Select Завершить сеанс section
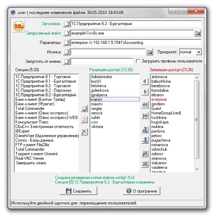The height and width of the screenshot is (218, 214). (x=47, y=163)
